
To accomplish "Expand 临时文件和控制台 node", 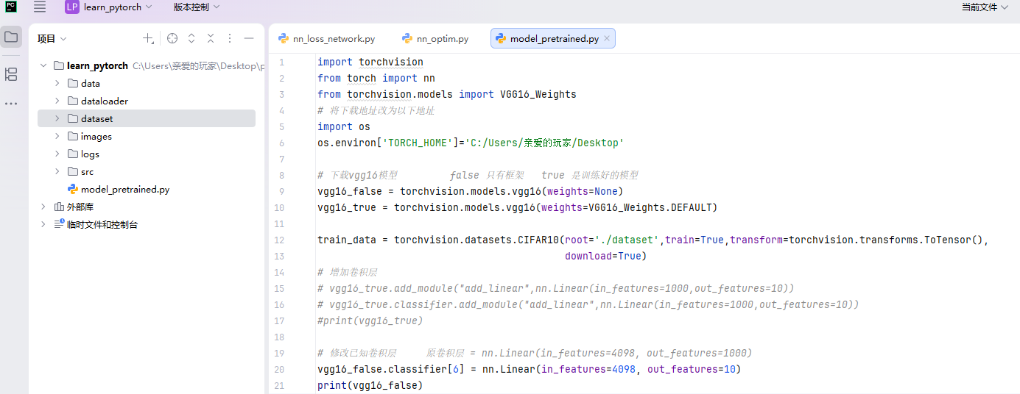I will [43, 224].
